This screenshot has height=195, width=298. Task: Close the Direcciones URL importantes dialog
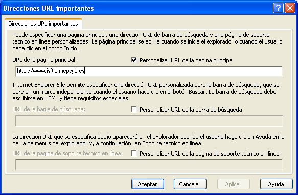[290, 8]
